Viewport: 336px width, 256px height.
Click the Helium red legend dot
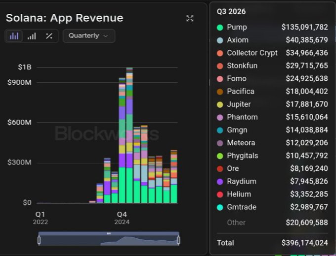[x=220, y=194]
